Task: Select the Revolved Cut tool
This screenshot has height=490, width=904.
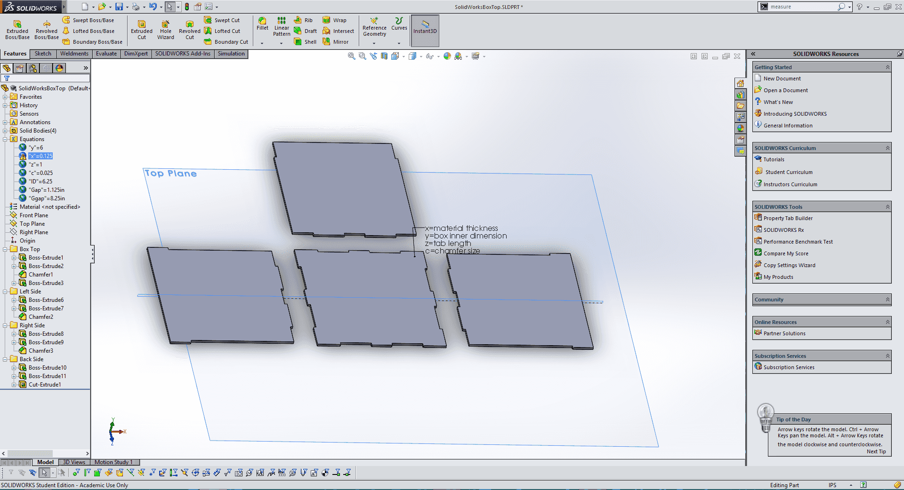Action: pyautogui.click(x=190, y=30)
